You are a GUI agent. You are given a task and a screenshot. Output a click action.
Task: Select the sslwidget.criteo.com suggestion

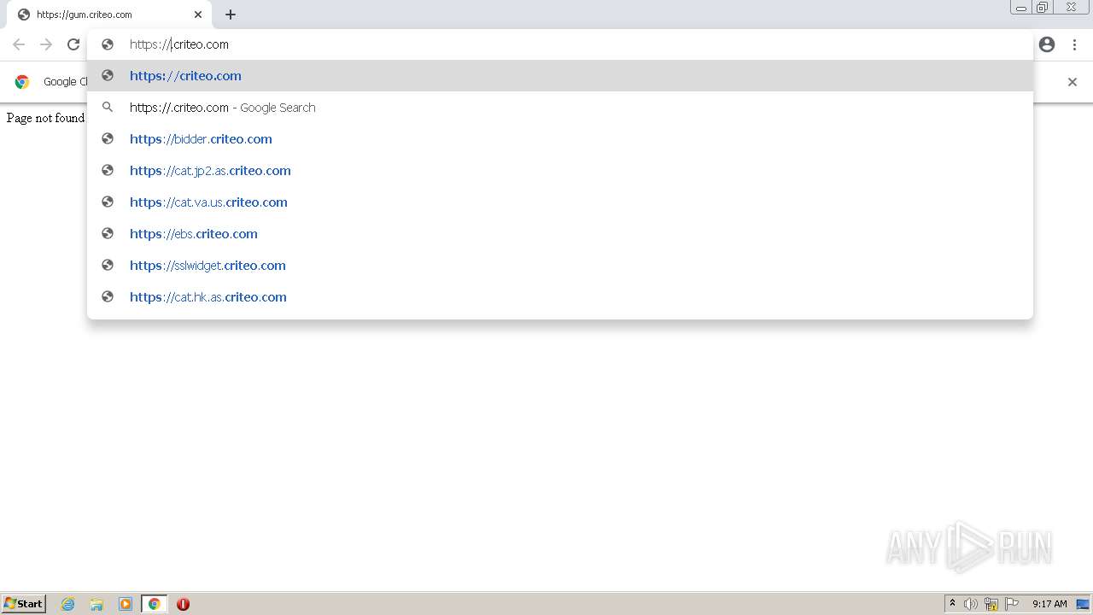click(x=560, y=266)
